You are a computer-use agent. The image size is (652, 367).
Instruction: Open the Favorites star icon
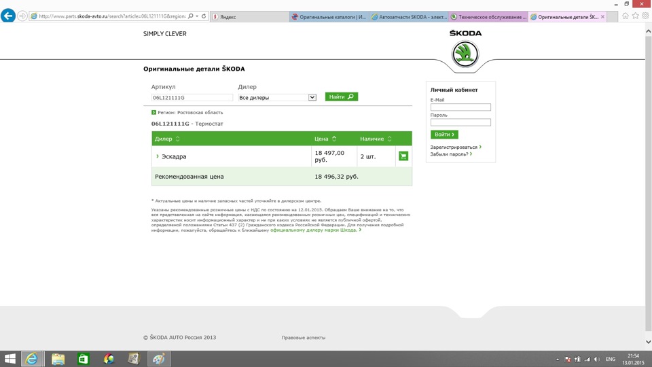(636, 16)
